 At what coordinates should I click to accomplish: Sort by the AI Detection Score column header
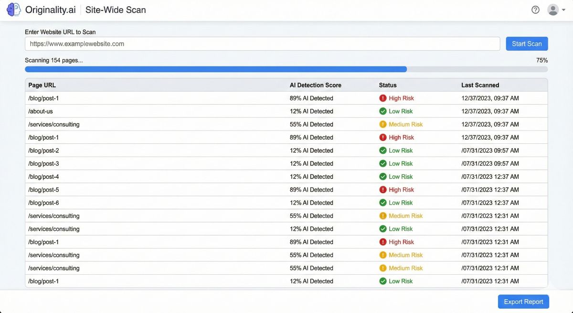(x=316, y=85)
